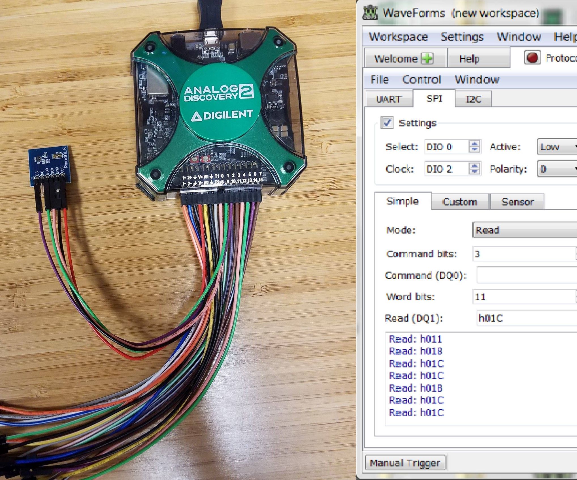Click the 'Mode:' label
The width and height of the screenshot is (577, 480).
click(x=401, y=230)
